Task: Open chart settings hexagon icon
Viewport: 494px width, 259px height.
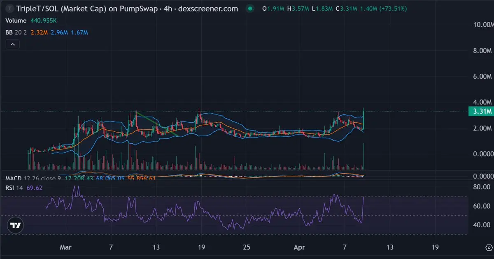Action: (489, 248)
